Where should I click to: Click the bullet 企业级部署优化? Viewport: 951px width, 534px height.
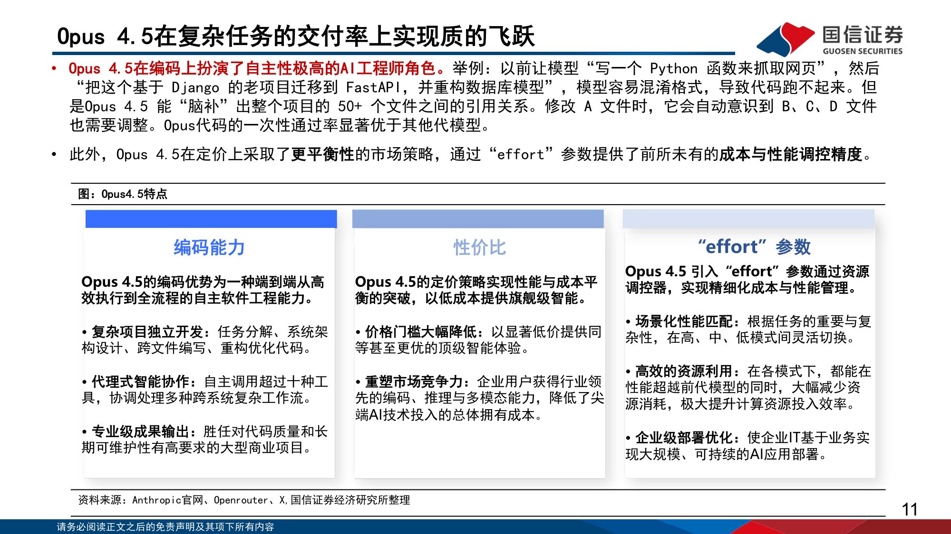coord(747,446)
